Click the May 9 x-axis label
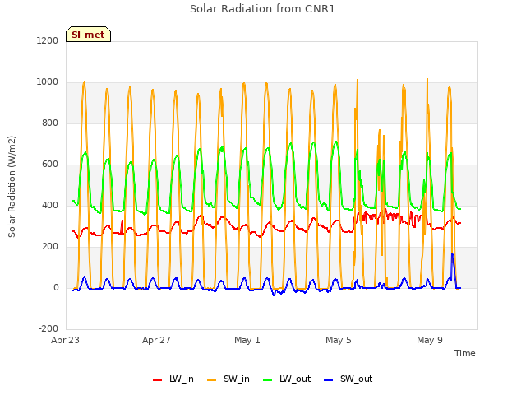Image resolution: width=526 pixels, height=395 pixels. (x=430, y=340)
